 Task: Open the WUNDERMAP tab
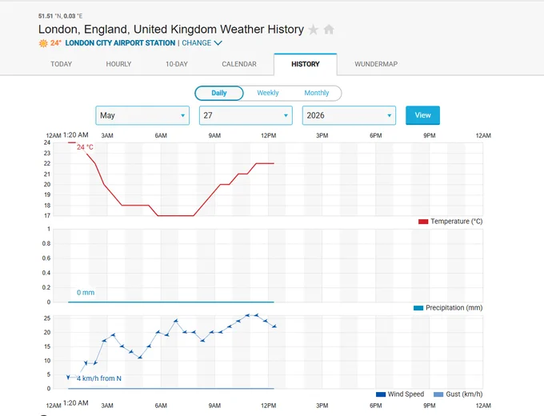(376, 64)
